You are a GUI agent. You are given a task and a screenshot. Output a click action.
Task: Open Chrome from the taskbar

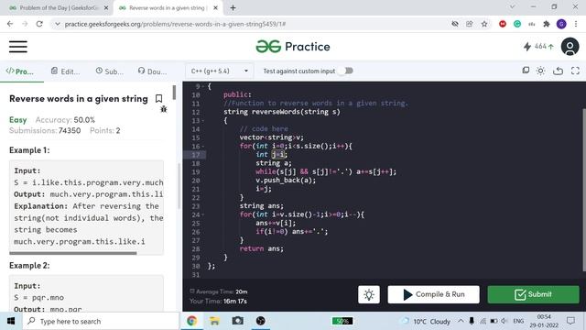[x=191, y=321]
